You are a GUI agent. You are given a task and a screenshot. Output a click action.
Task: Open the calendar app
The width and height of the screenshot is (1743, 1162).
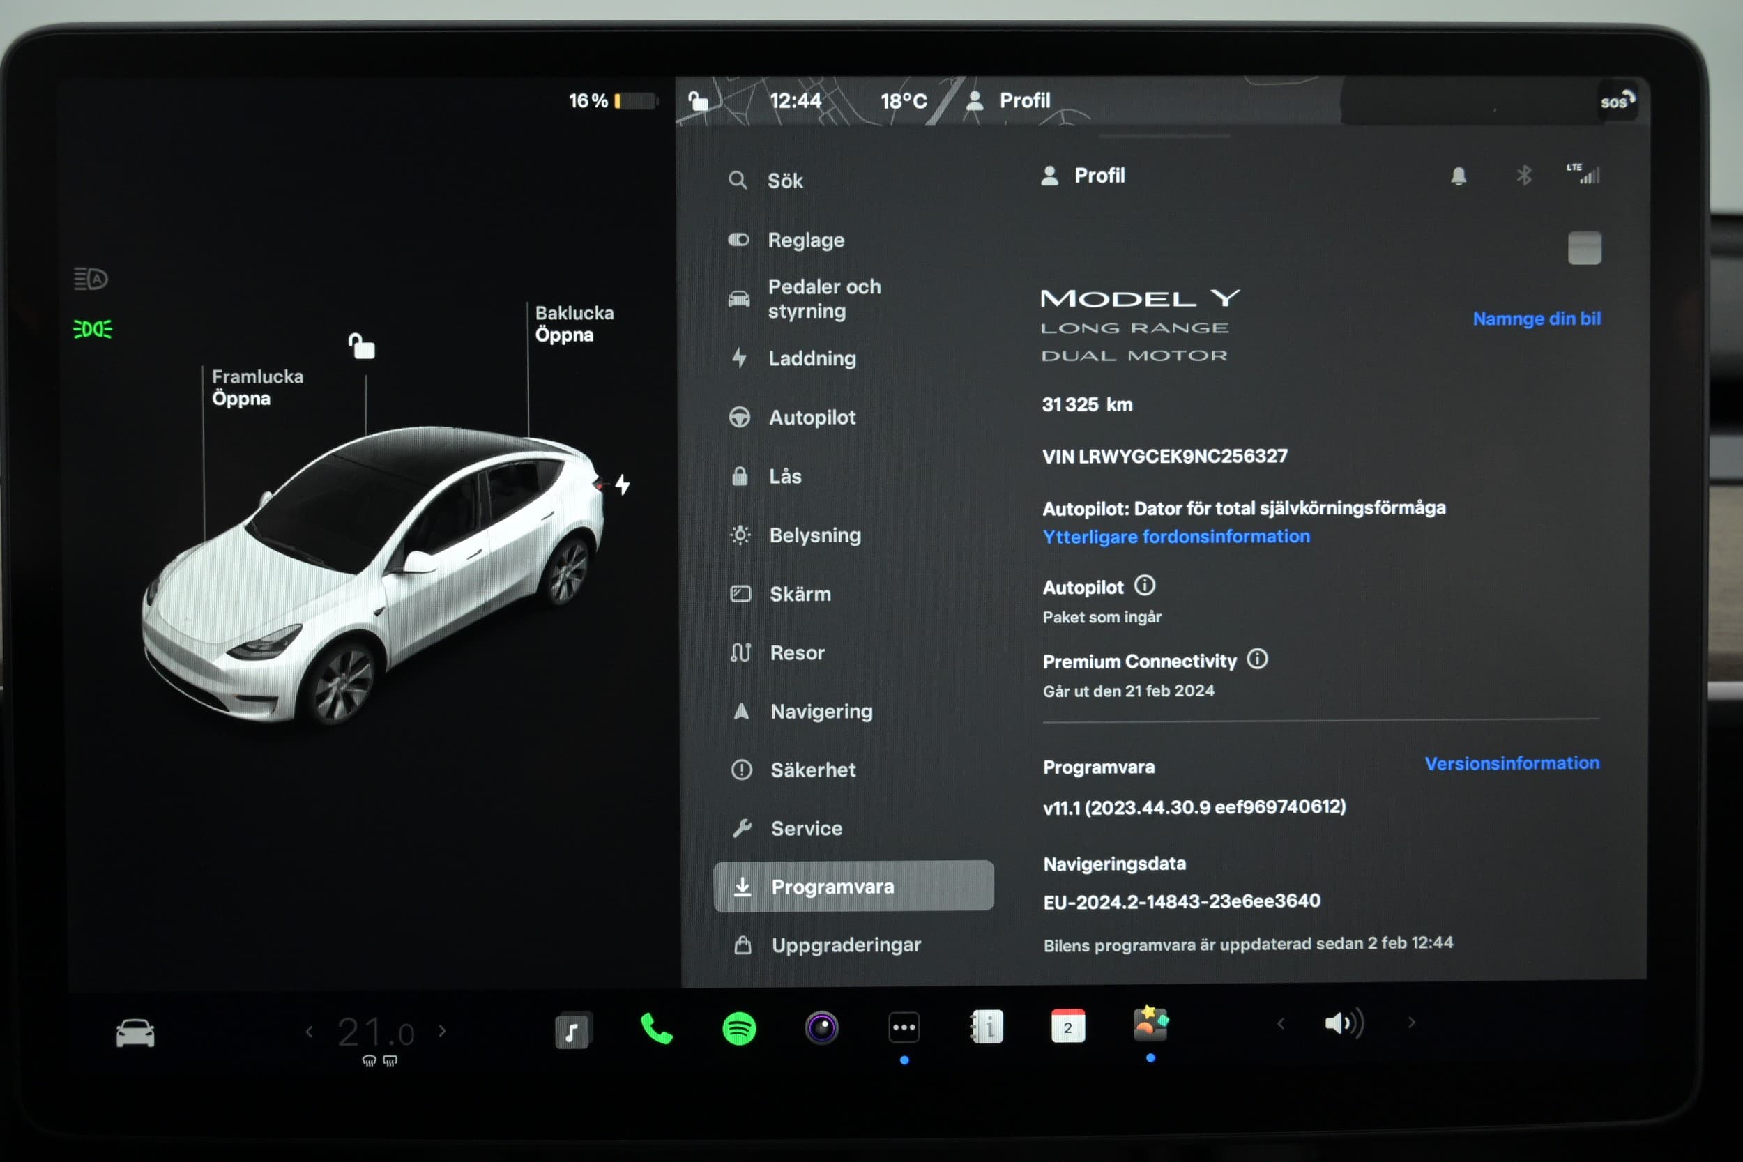point(1068,1026)
